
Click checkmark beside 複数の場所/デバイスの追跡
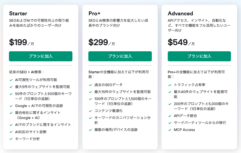[x=90, y=130]
